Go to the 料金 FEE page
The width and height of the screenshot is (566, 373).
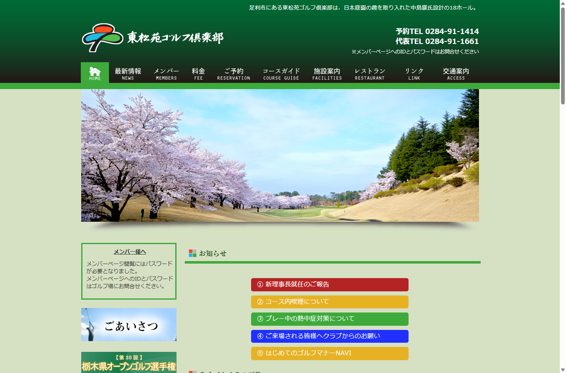[x=198, y=74]
